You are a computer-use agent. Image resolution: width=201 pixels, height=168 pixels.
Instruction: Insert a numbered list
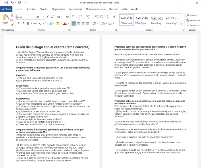tap(81, 17)
